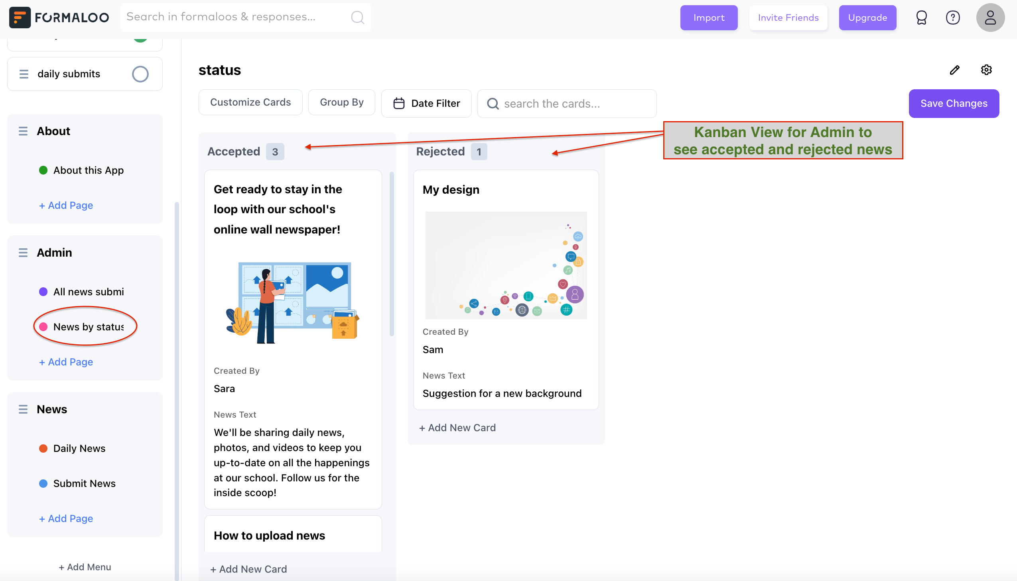
Task: Click the help question mark icon
Action: coord(953,18)
